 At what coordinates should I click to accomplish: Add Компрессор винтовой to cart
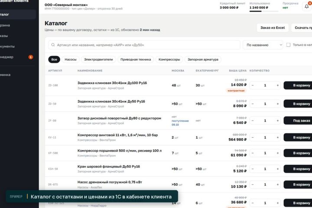(x=298, y=137)
